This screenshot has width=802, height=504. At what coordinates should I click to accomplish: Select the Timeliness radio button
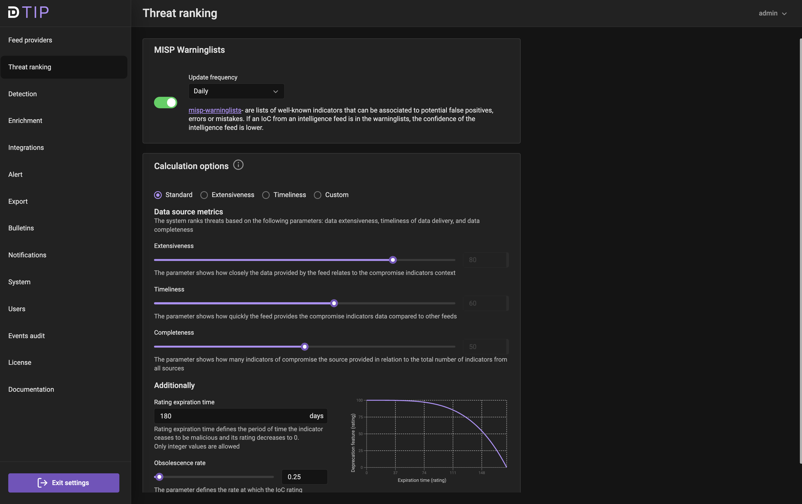(x=266, y=195)
